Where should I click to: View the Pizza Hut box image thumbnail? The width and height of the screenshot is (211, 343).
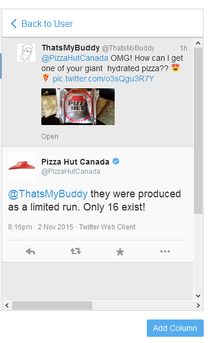coord(78,107)
